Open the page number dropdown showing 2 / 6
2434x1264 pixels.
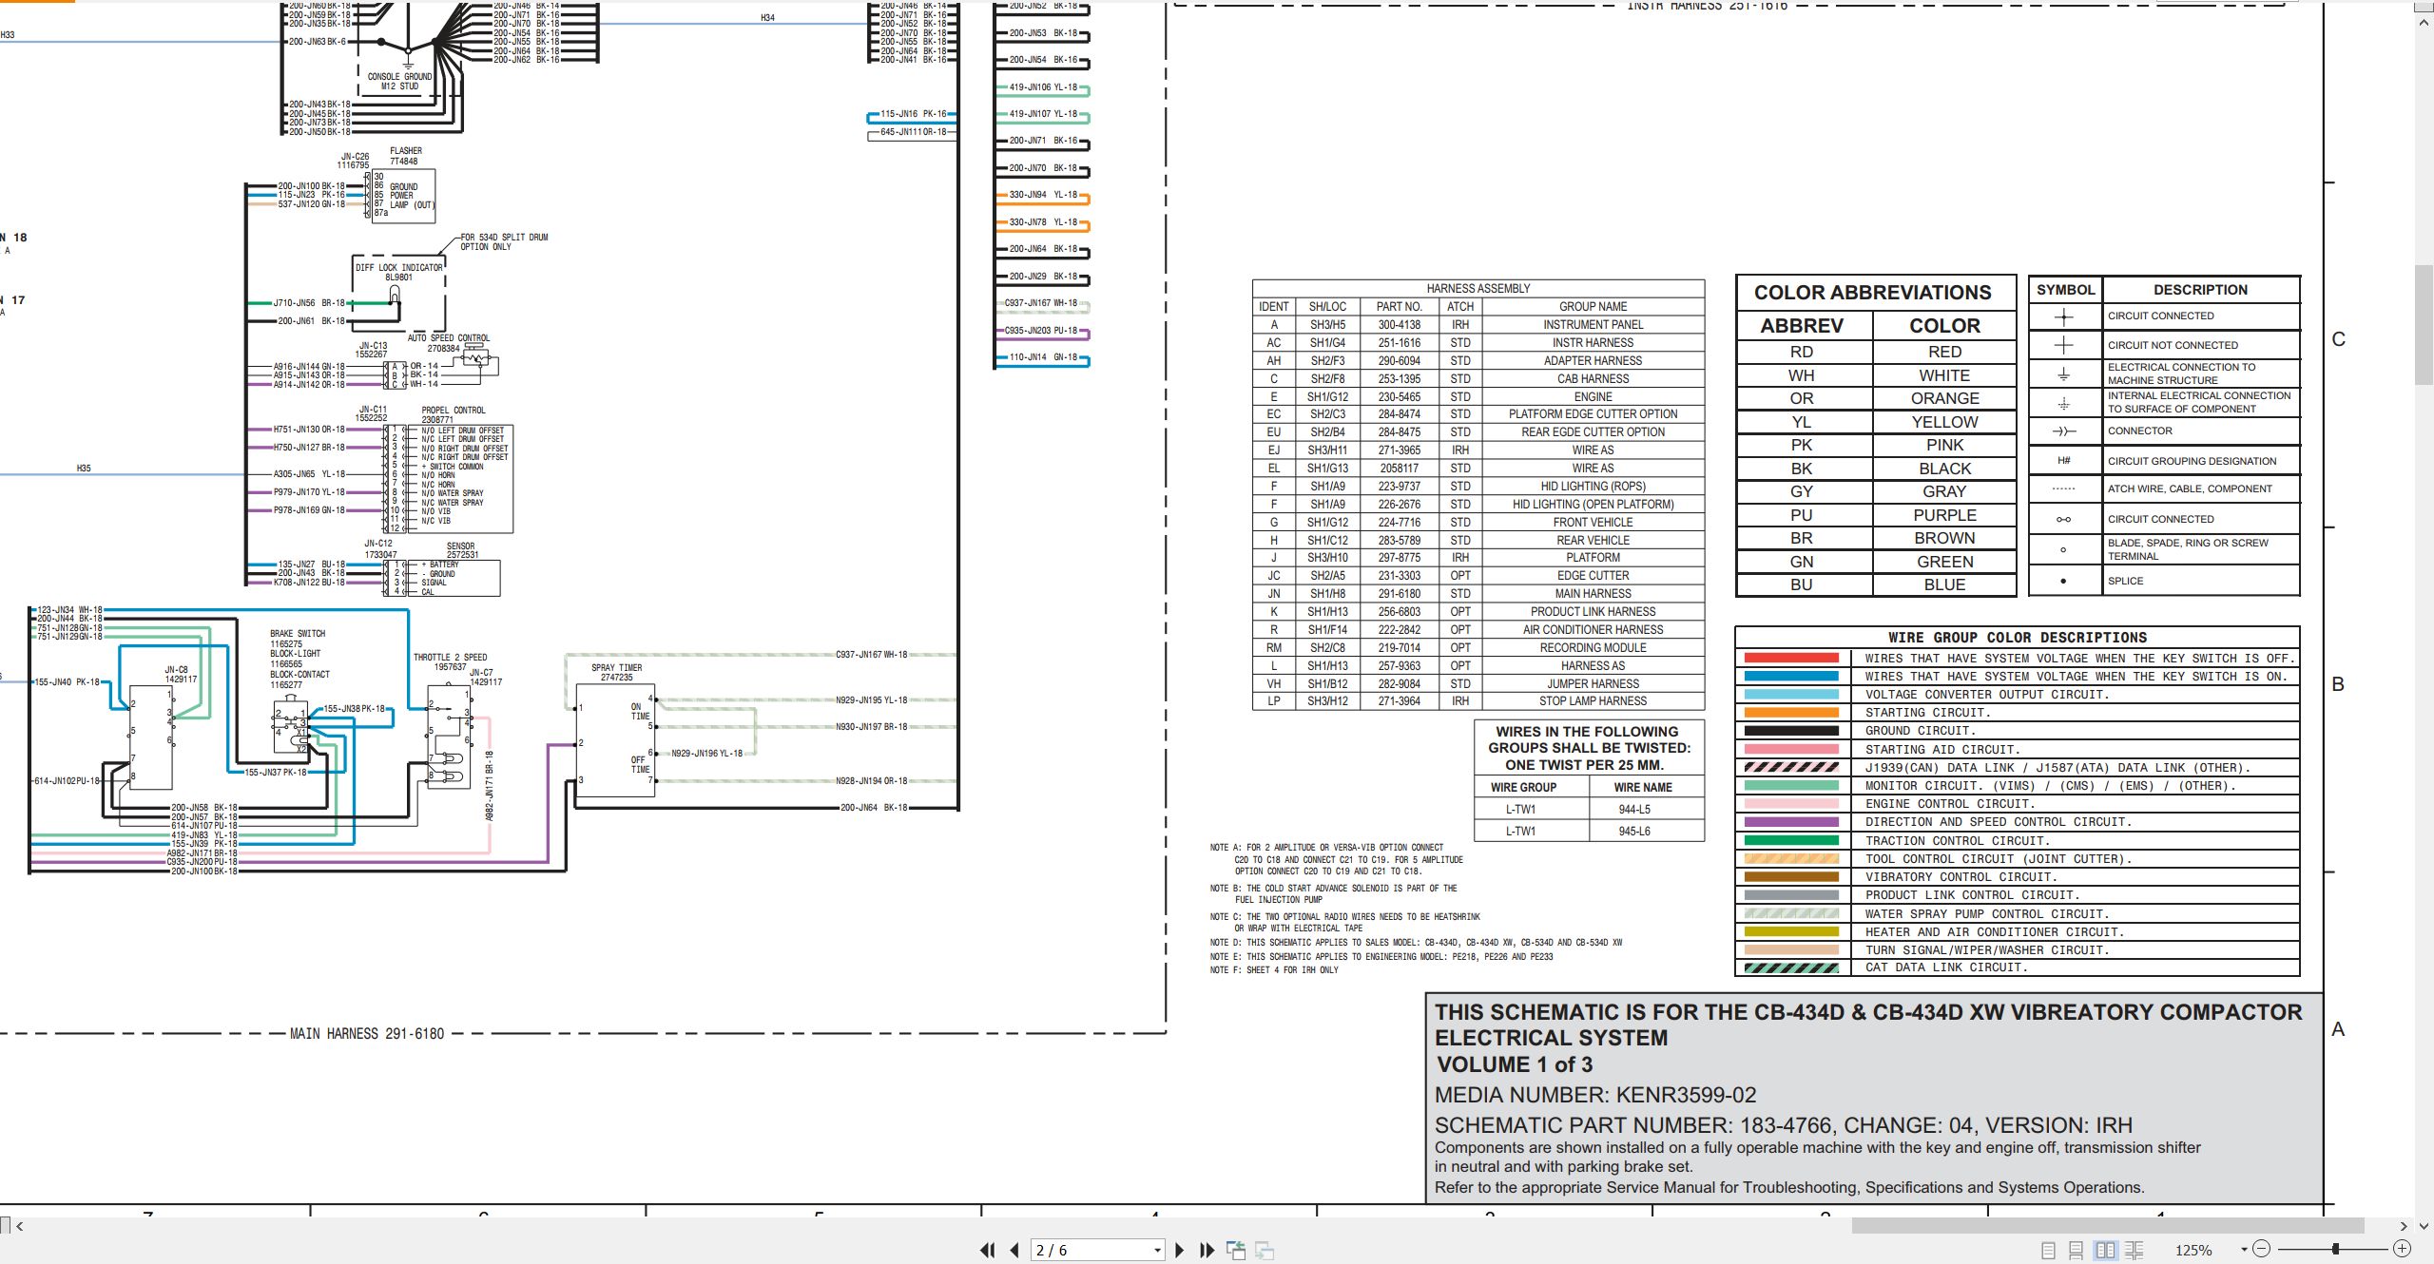[x=1157, y=1250]
